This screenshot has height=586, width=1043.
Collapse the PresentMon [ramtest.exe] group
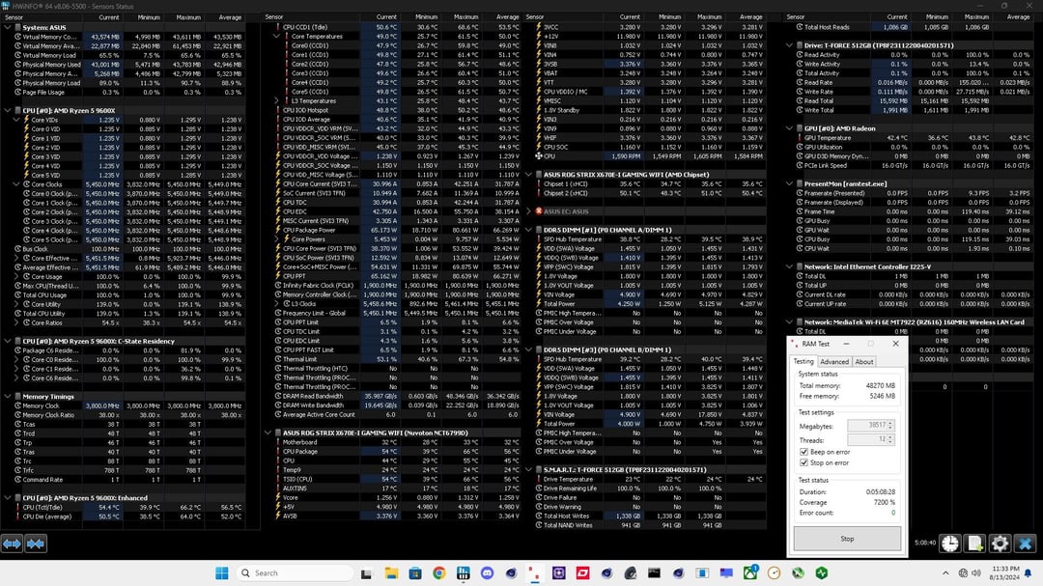[x=790, y=183]
